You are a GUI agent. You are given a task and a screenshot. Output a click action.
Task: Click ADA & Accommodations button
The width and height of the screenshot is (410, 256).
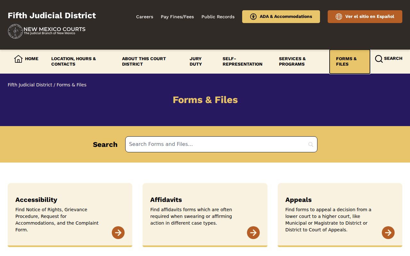click(281, 17)
